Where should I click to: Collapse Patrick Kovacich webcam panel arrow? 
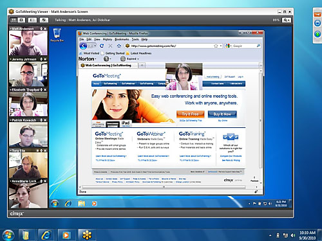(x=10, y=120)
